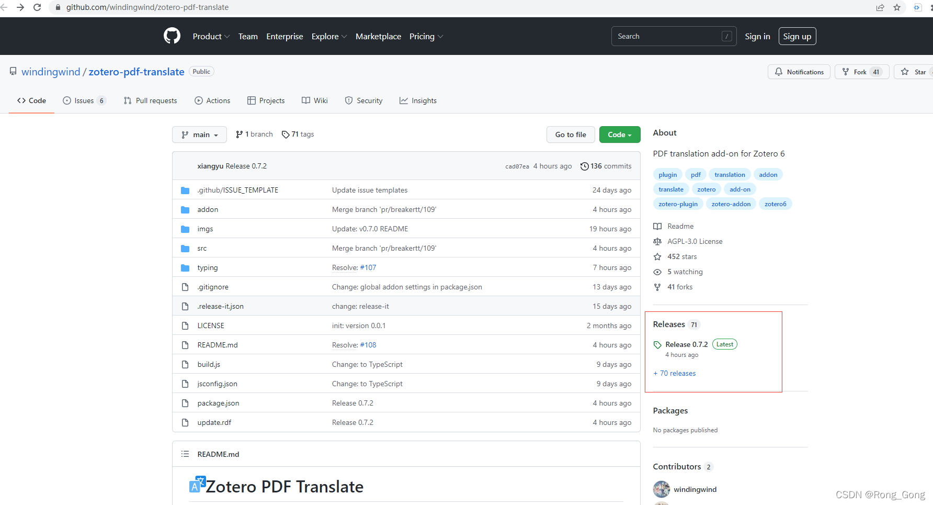Click the Sign in link
This screenshot has height=505, width=933.
click(x=757, y=36)
